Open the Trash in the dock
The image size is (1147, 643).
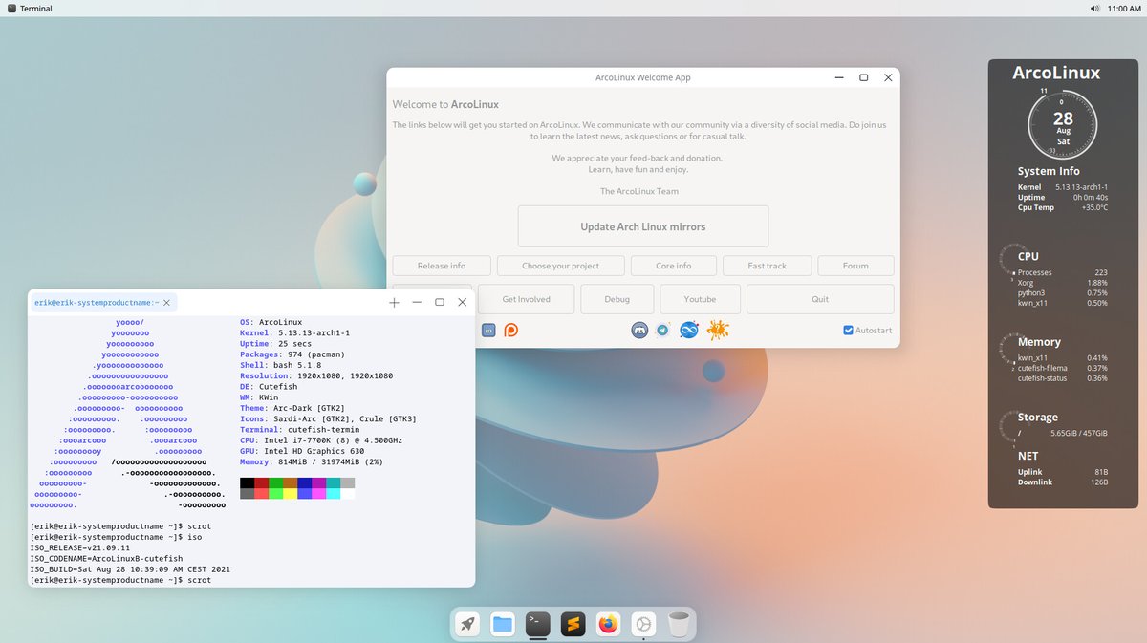tap(679, 624)
